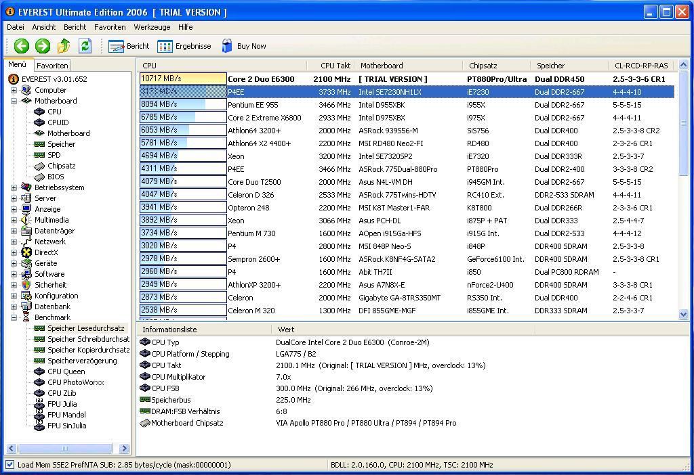Select the Athlon64 X2 4400+ result row

point(407,143)
